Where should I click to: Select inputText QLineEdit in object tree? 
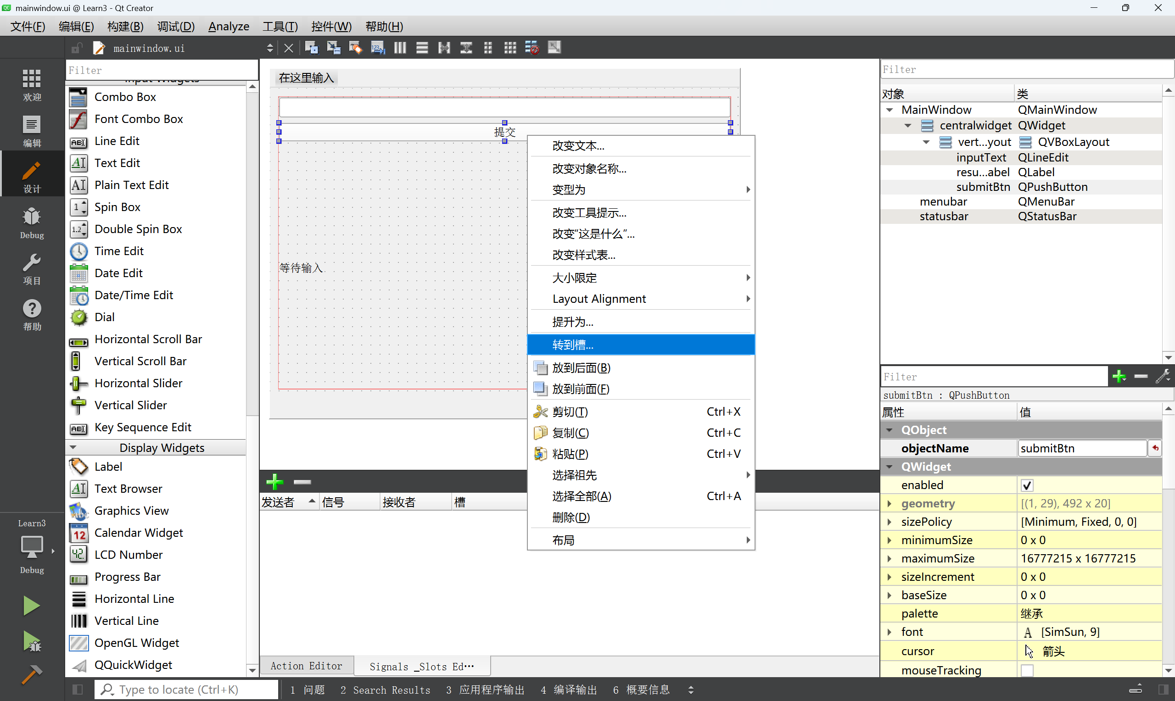tap(1020, 157)
